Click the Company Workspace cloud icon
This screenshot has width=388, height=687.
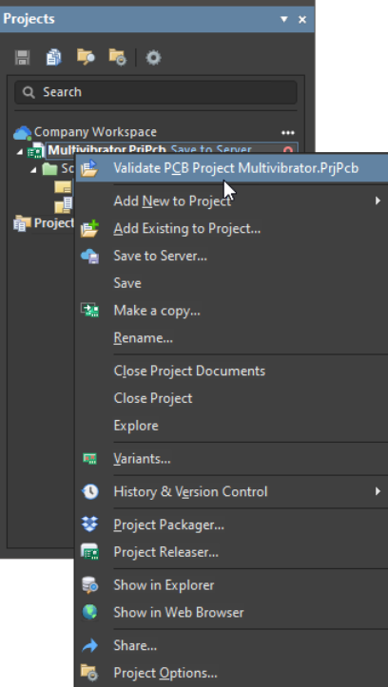(23, 132)
